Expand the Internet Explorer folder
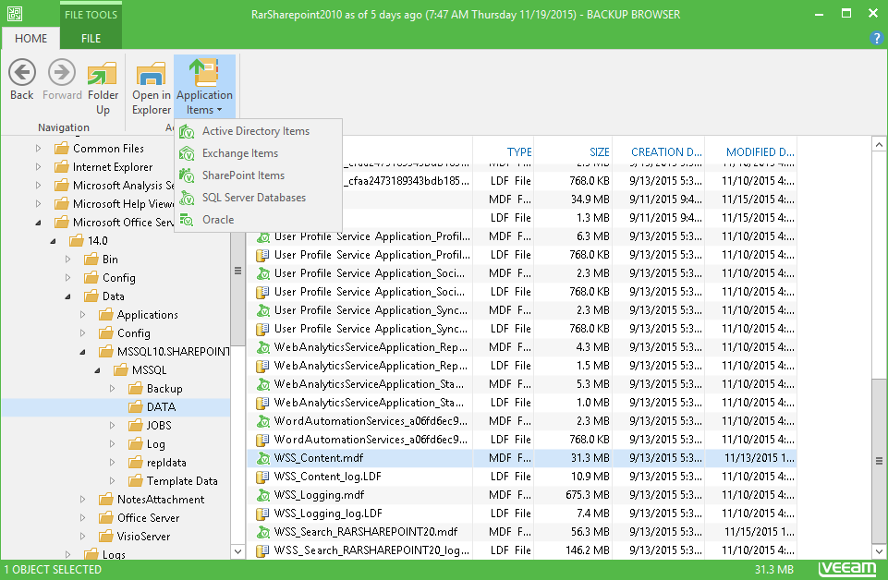 click(x=38, y=167)
